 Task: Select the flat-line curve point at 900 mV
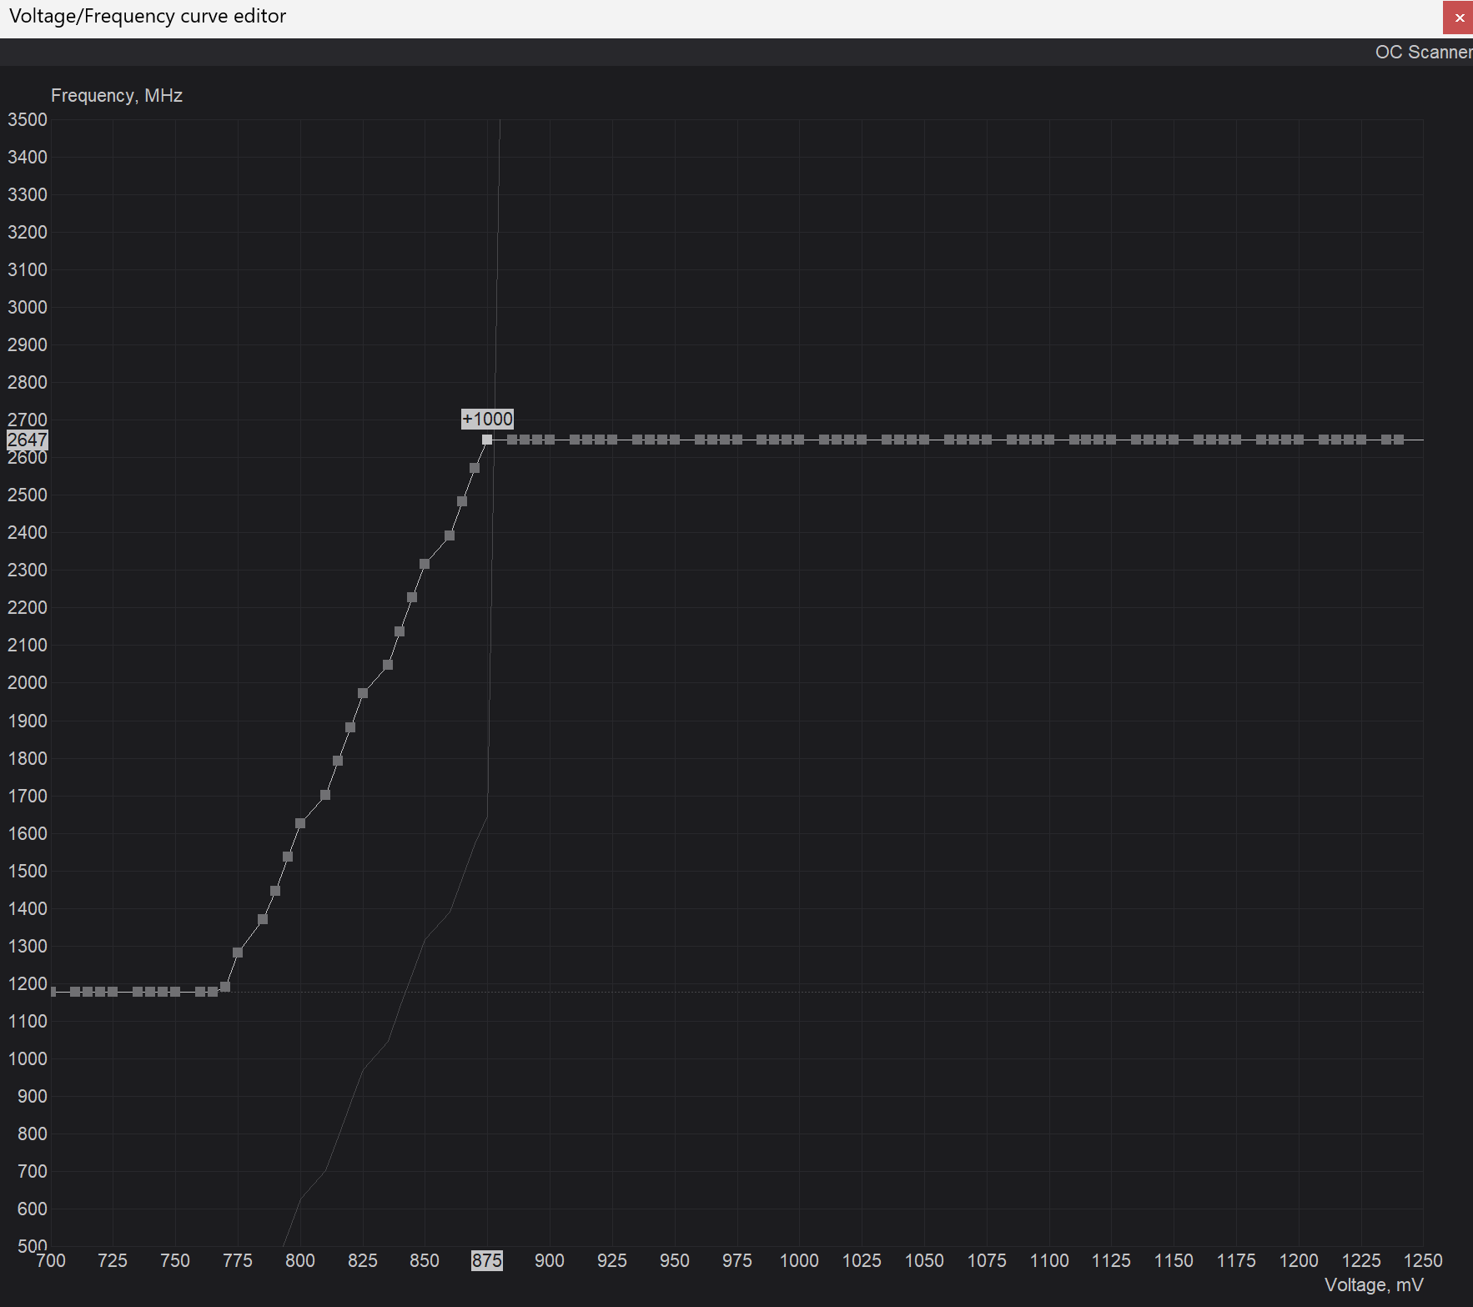click(x=550, y=440)
